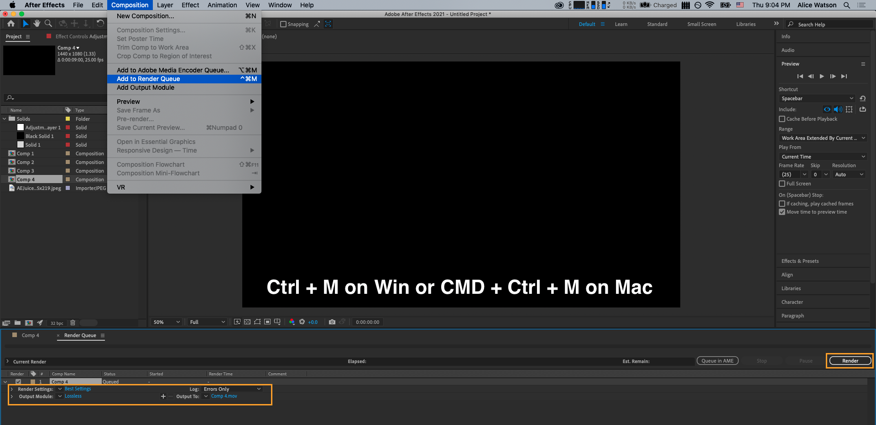This screenshot has width=876, height=425.
Task: Open Spotlight search in macOS menu bar
Action: pos(847,5)
